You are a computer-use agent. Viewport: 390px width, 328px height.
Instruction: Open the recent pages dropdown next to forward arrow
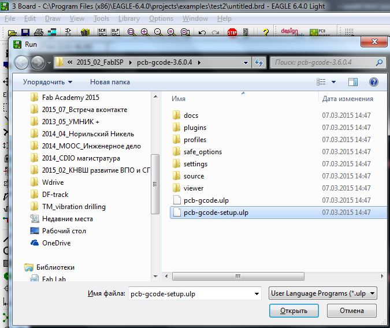[49, 63]
